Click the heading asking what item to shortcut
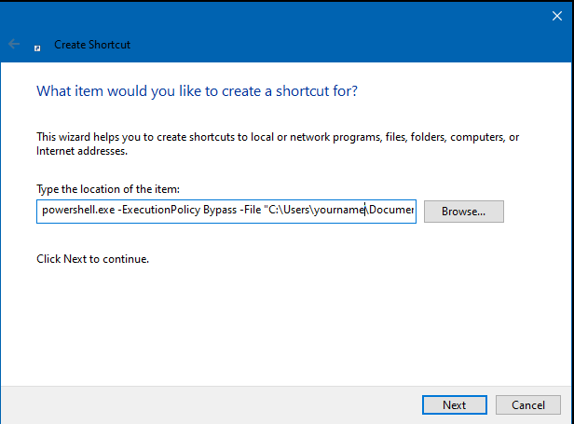The image size is (574, 424). coord(197,90)
